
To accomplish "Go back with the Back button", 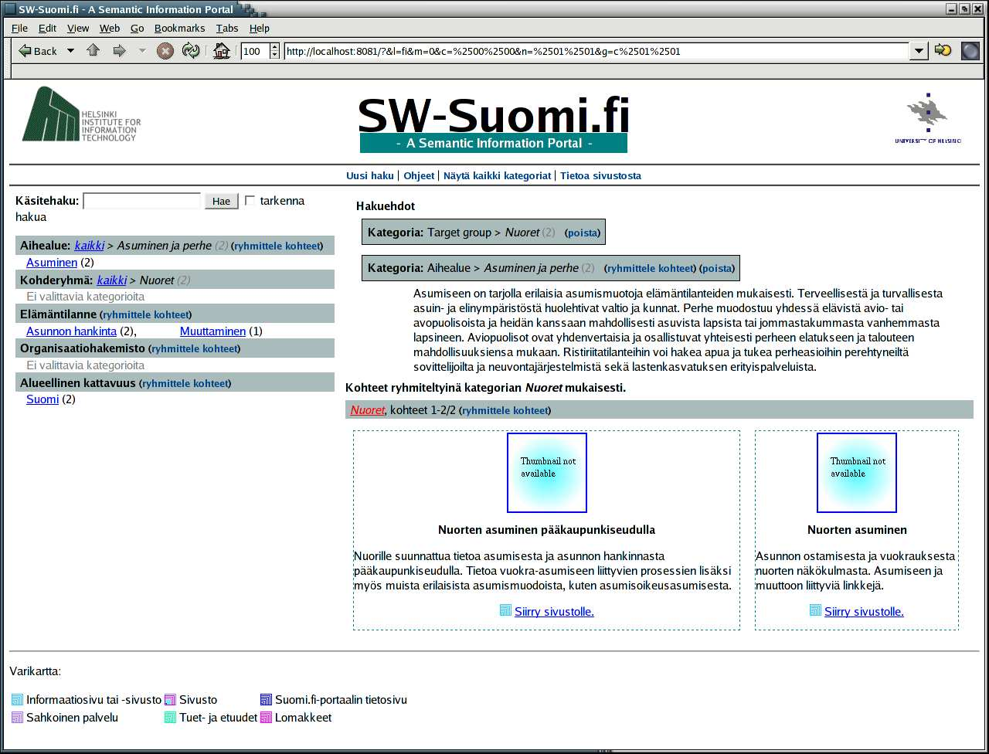I will [x=38, y=51].
